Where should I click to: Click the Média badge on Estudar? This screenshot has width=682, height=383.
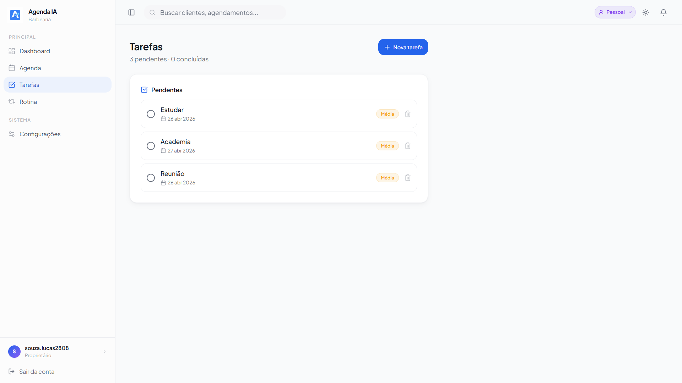point(387,114)
